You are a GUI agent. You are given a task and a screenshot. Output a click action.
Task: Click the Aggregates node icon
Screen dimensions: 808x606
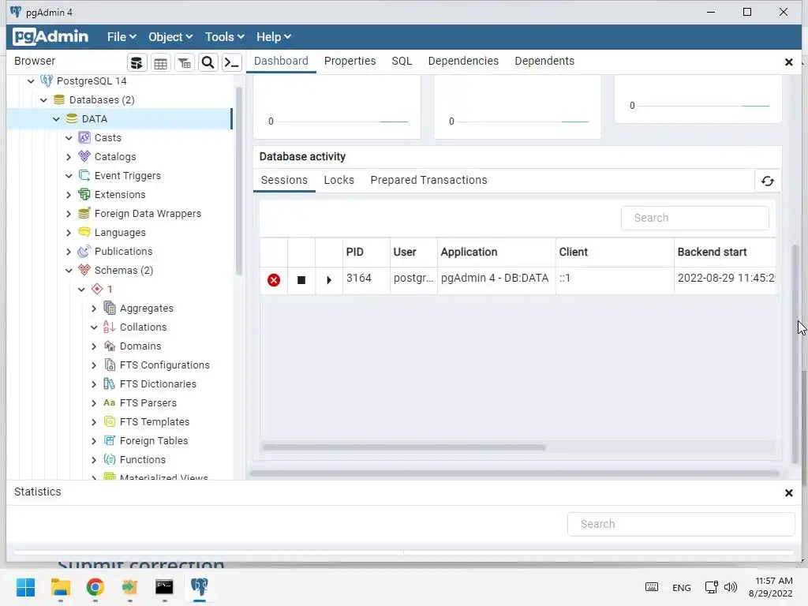click(109, 308)
